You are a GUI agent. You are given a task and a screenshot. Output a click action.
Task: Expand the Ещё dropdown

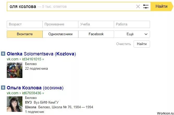coord(132,34)
